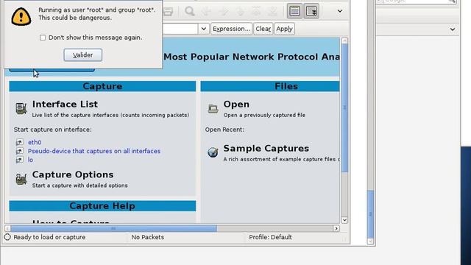This screenshot has height=265, width=471.
Task: Click the welcome page vertical scrollbar thumb
Action: pos(344,108)
